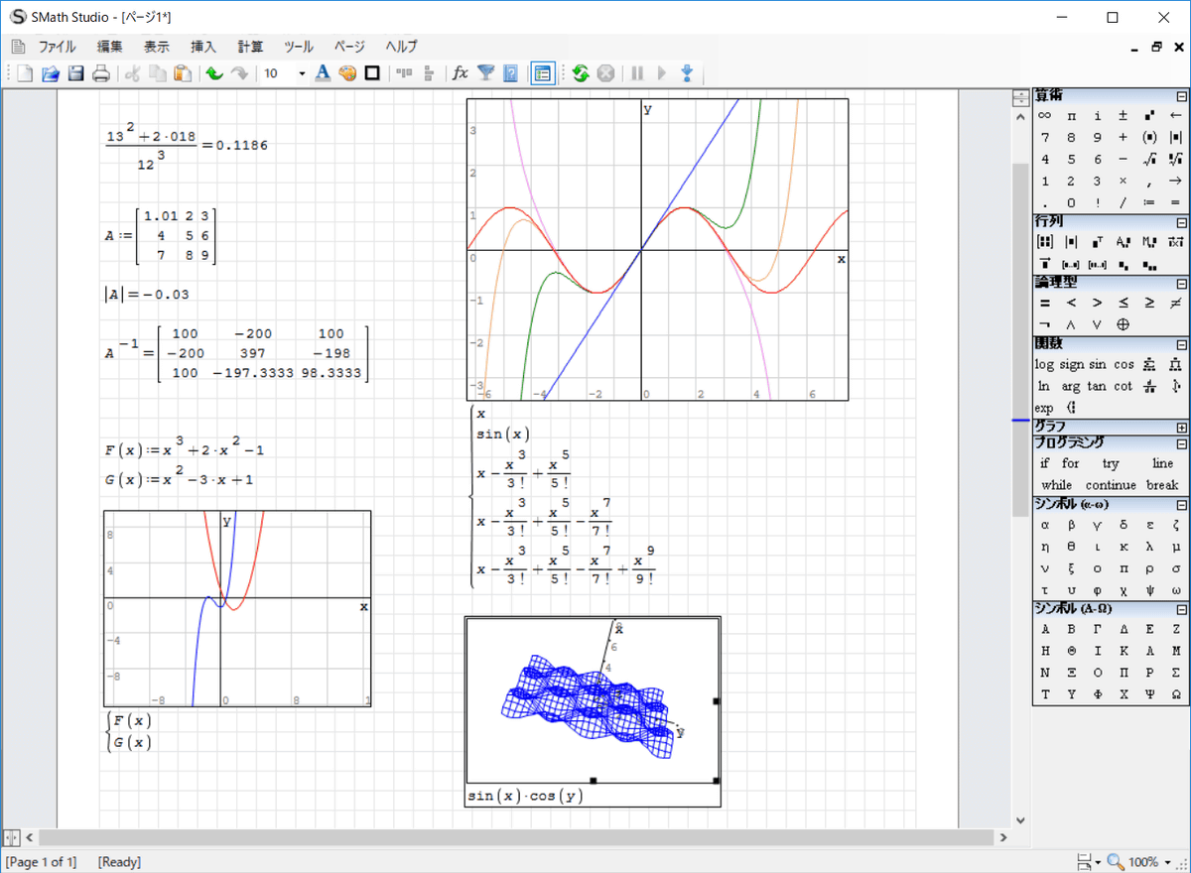
Task: Align regions vertically toolbar icon
Action: click(429, 72)
